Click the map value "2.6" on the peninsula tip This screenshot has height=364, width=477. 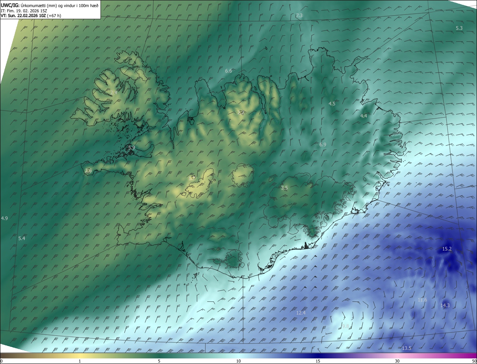point(88,170)
